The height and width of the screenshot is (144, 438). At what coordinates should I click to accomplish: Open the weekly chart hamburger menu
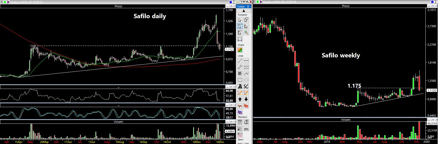tap(255, 2)
